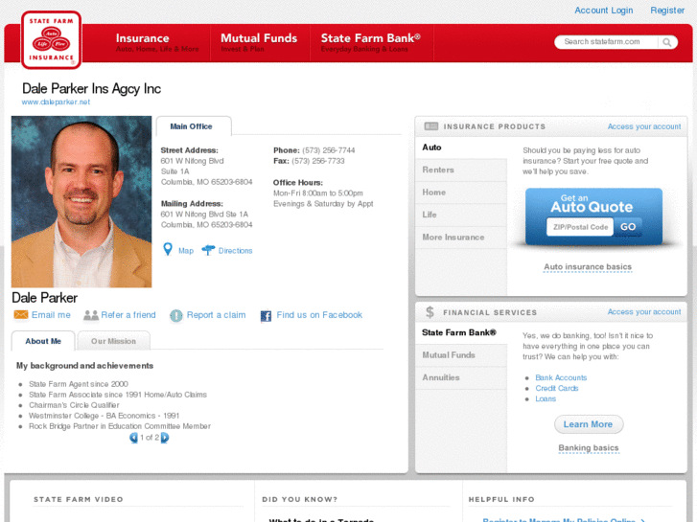Select the More Insurance tab
The width and height of the screenshot is (697, 522).
point(461,238)
